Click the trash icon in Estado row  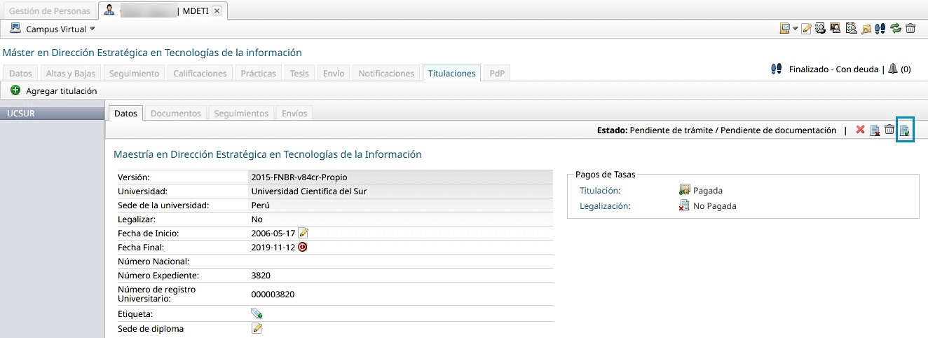pyautogui.click(x=889, y=130)
